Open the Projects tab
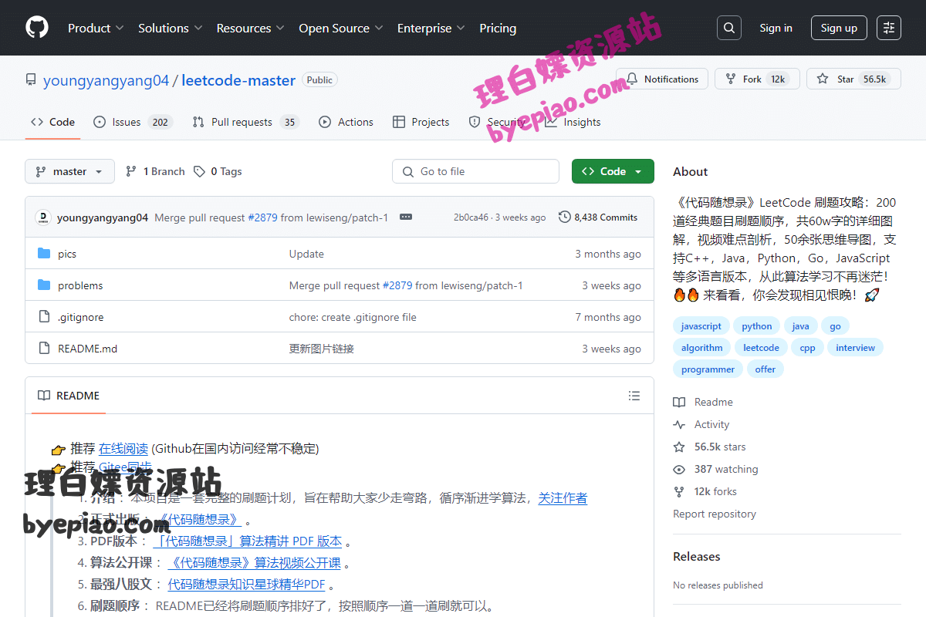This screenshot has height=617, width=926. click(421, 122)
